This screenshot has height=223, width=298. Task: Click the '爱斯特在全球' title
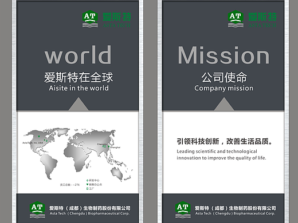(79, 77)
